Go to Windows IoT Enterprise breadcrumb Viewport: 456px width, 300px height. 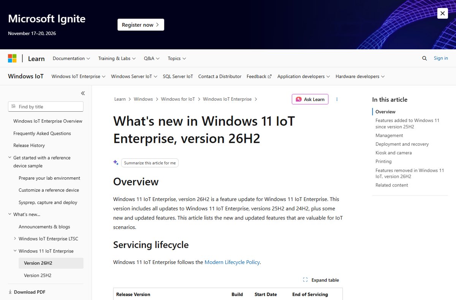tap(227, 99)
